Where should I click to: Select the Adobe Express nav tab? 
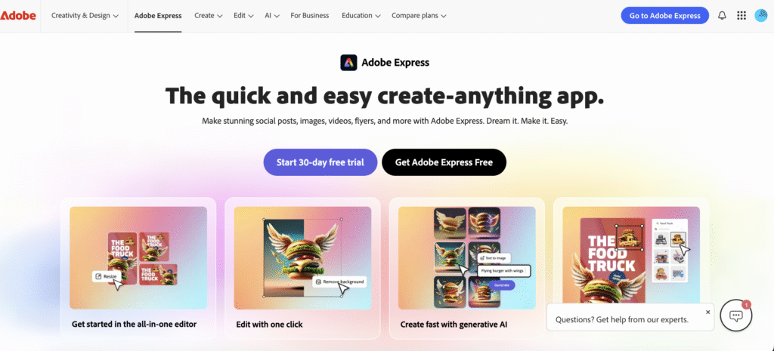click(158, 16)
